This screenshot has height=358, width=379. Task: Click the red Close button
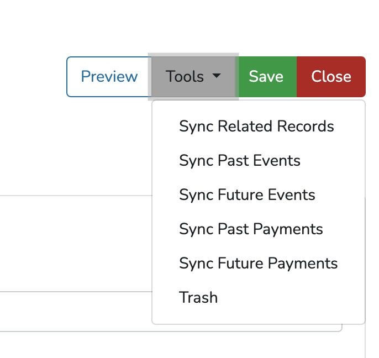tap(331, 77)
